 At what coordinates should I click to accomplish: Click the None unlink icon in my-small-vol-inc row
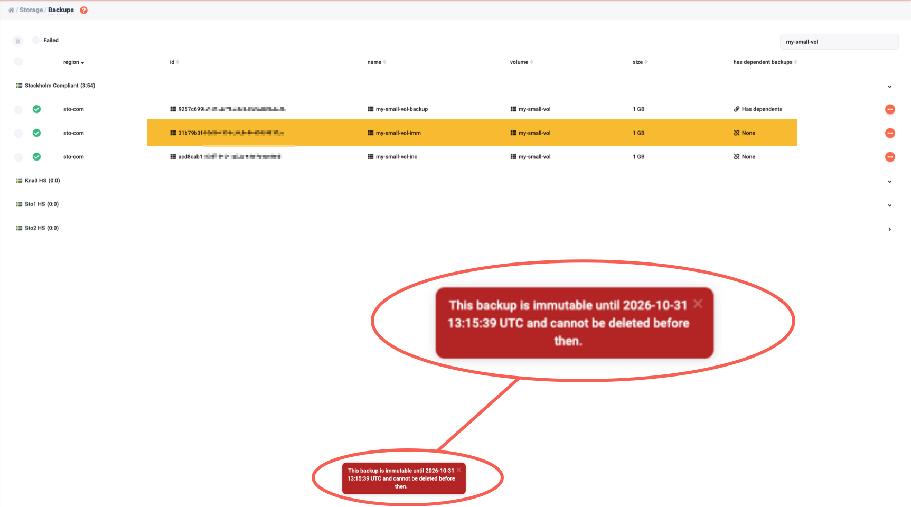click(736, 157)
